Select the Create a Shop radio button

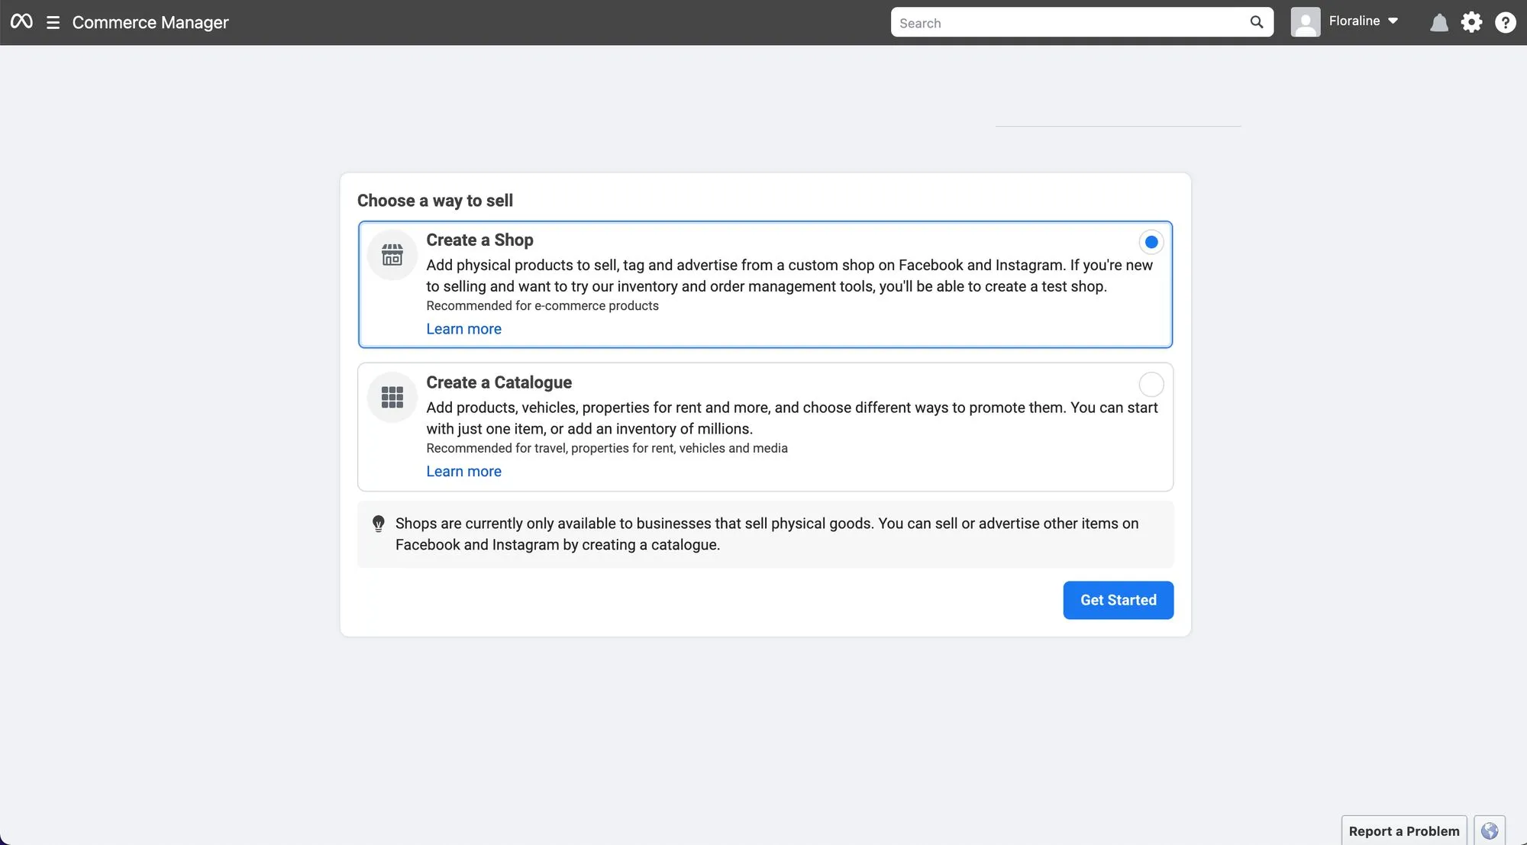click(x=1151, y=242)
